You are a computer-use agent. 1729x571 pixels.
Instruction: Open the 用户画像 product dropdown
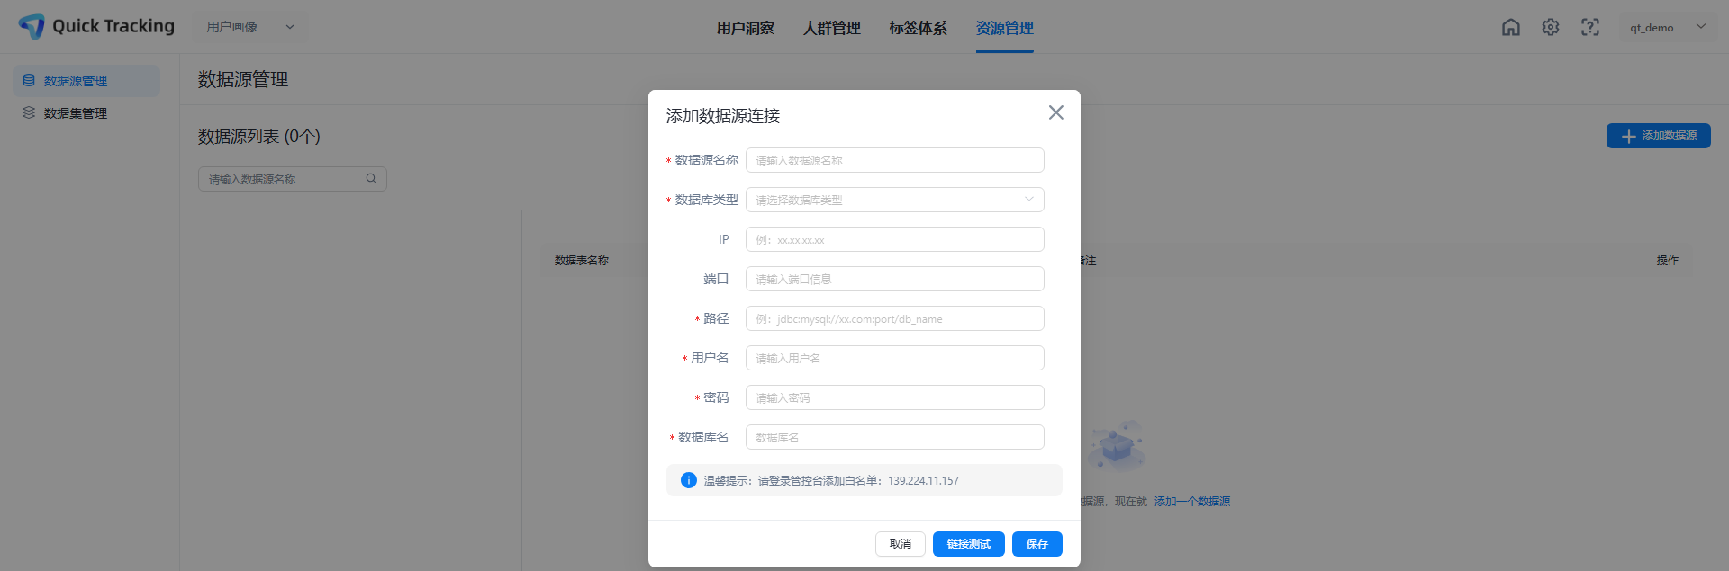(250, 27)
